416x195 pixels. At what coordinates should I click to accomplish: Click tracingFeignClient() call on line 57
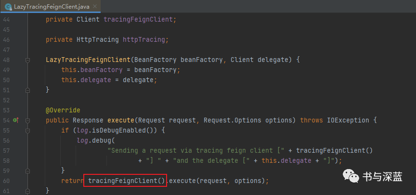pos(334,150)
